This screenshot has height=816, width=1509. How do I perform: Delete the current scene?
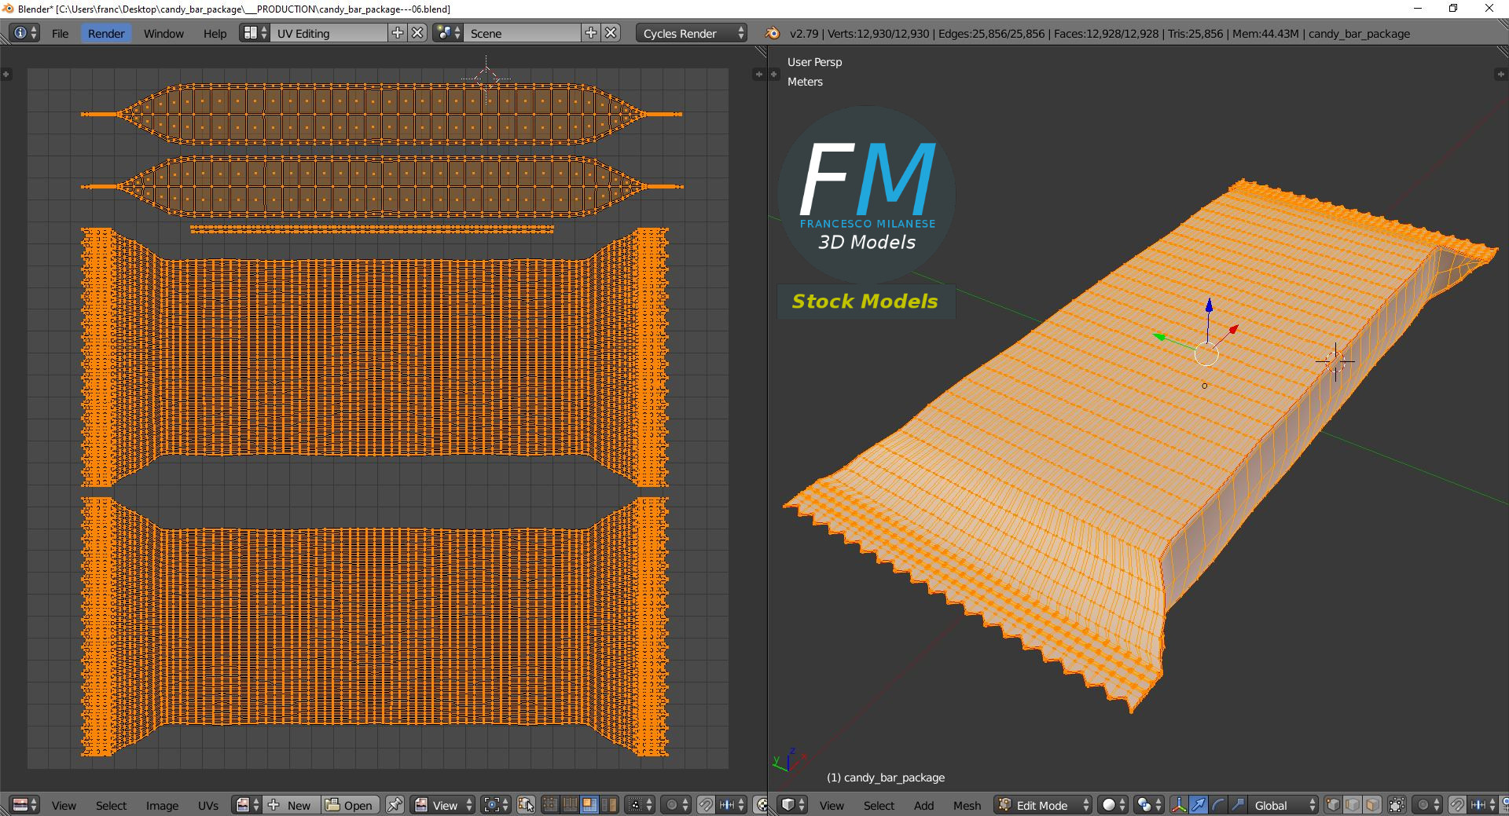pyautogui.click(x=611, y=33)
